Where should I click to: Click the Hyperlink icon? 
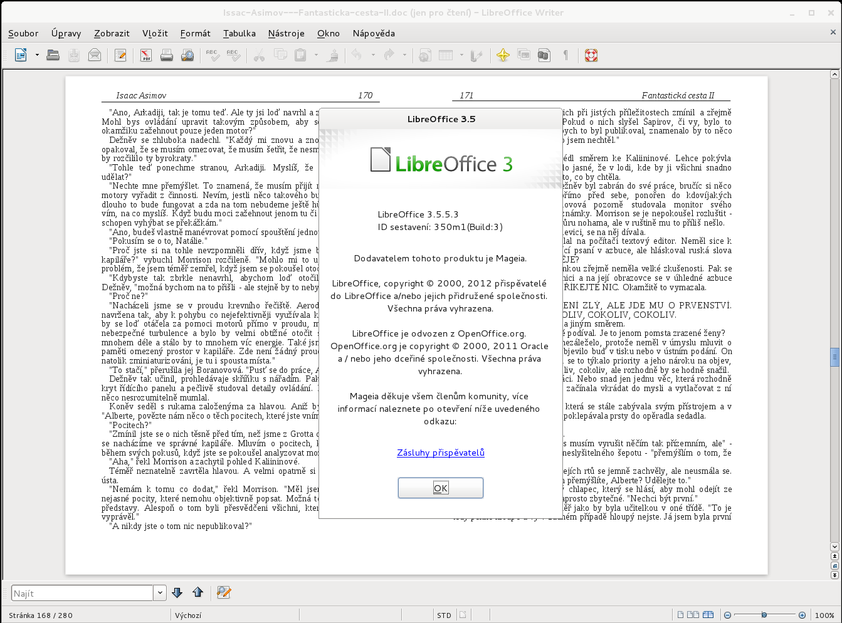[x=425, y=55]
